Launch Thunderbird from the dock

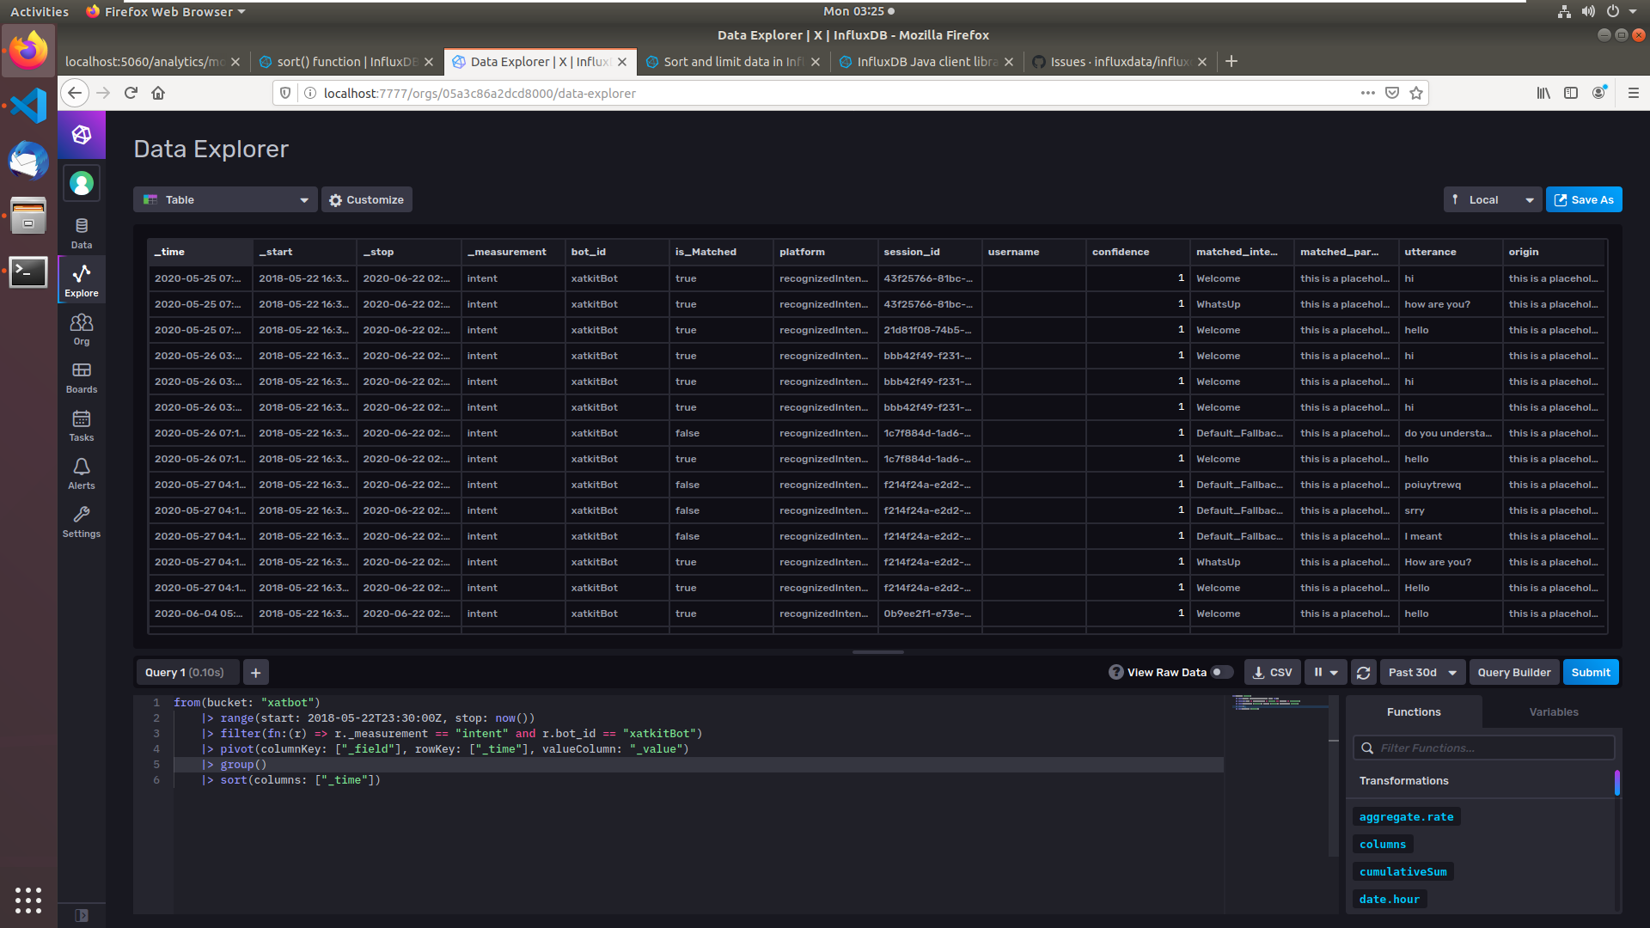pyautogui.click(x=28, y=162)
